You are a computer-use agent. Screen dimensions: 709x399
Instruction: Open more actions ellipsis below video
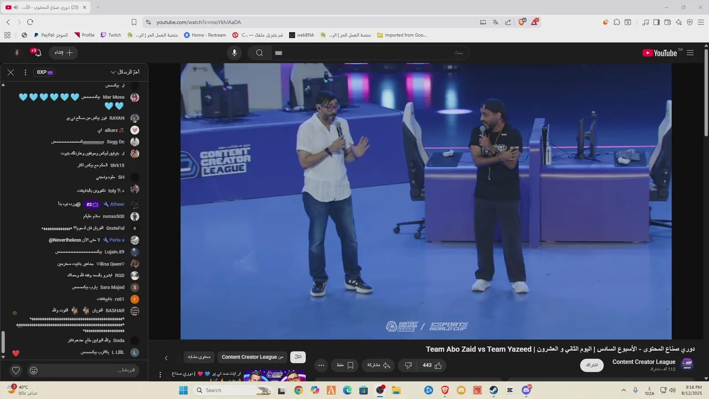click(321, 365)
